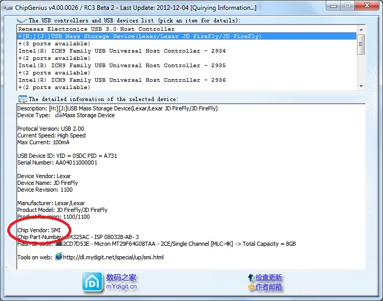Screen dimensions: 383x301
Task: Click the USB Device ID VID PID line
Action: click(x=67, y=156)
